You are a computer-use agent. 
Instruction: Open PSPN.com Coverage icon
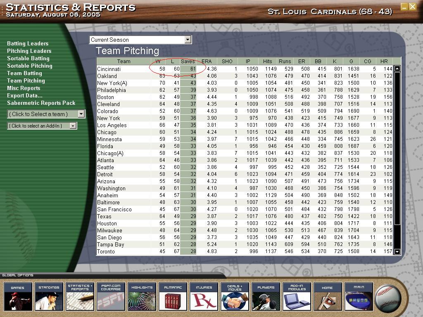[111, 296]
